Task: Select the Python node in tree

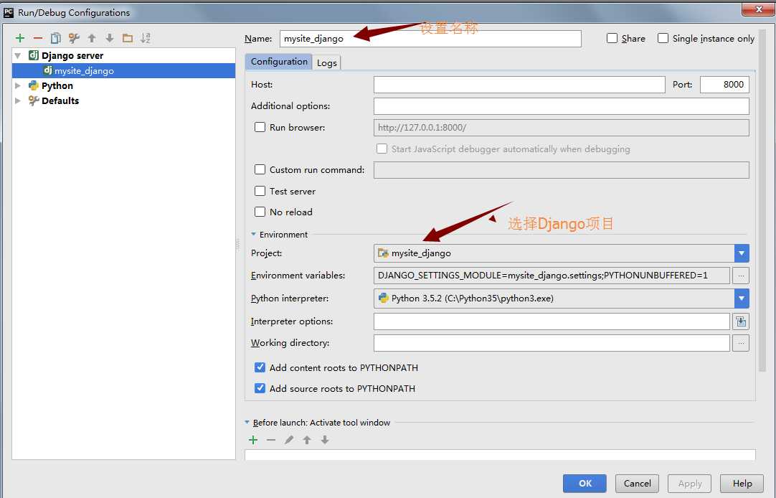Action: tap(57, 85)
